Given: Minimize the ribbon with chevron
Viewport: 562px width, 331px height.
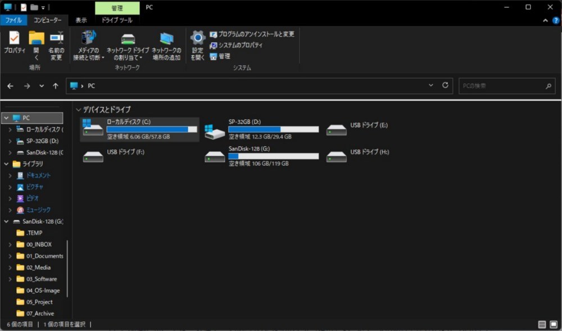Looking at the screenshot, I should [545, 20].
